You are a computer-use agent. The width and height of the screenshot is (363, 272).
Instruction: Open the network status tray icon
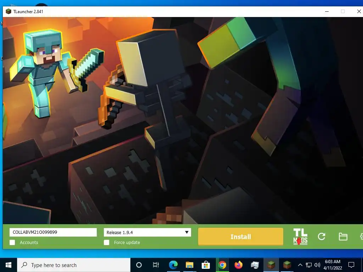coord(309,265)
